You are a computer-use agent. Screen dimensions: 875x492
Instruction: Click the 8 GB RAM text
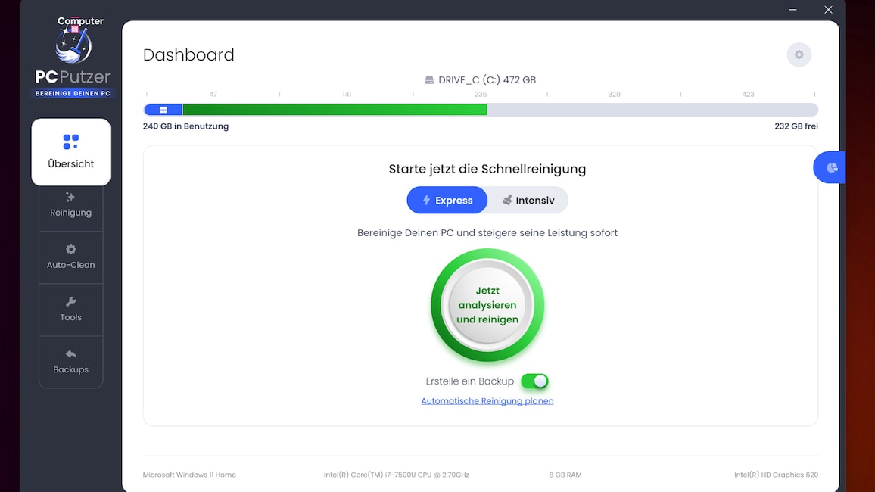coord(565,475)
